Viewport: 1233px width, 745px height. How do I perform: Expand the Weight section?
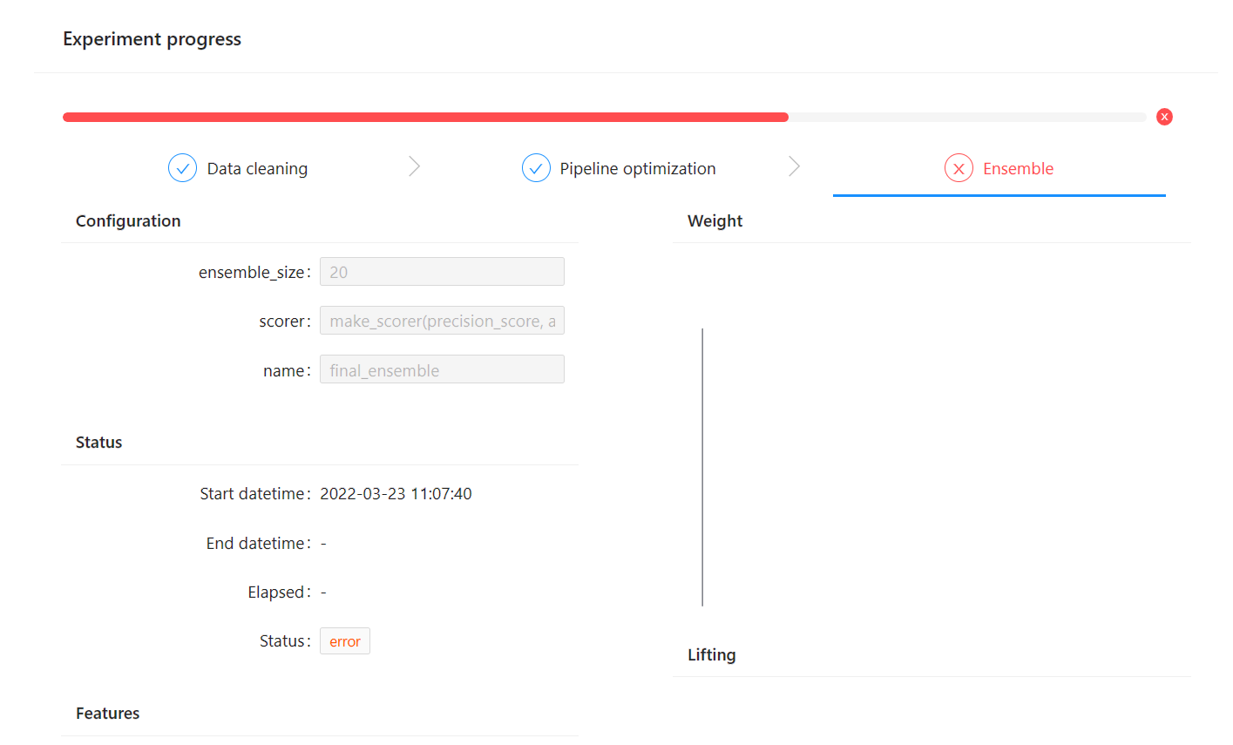pos(715,220)
